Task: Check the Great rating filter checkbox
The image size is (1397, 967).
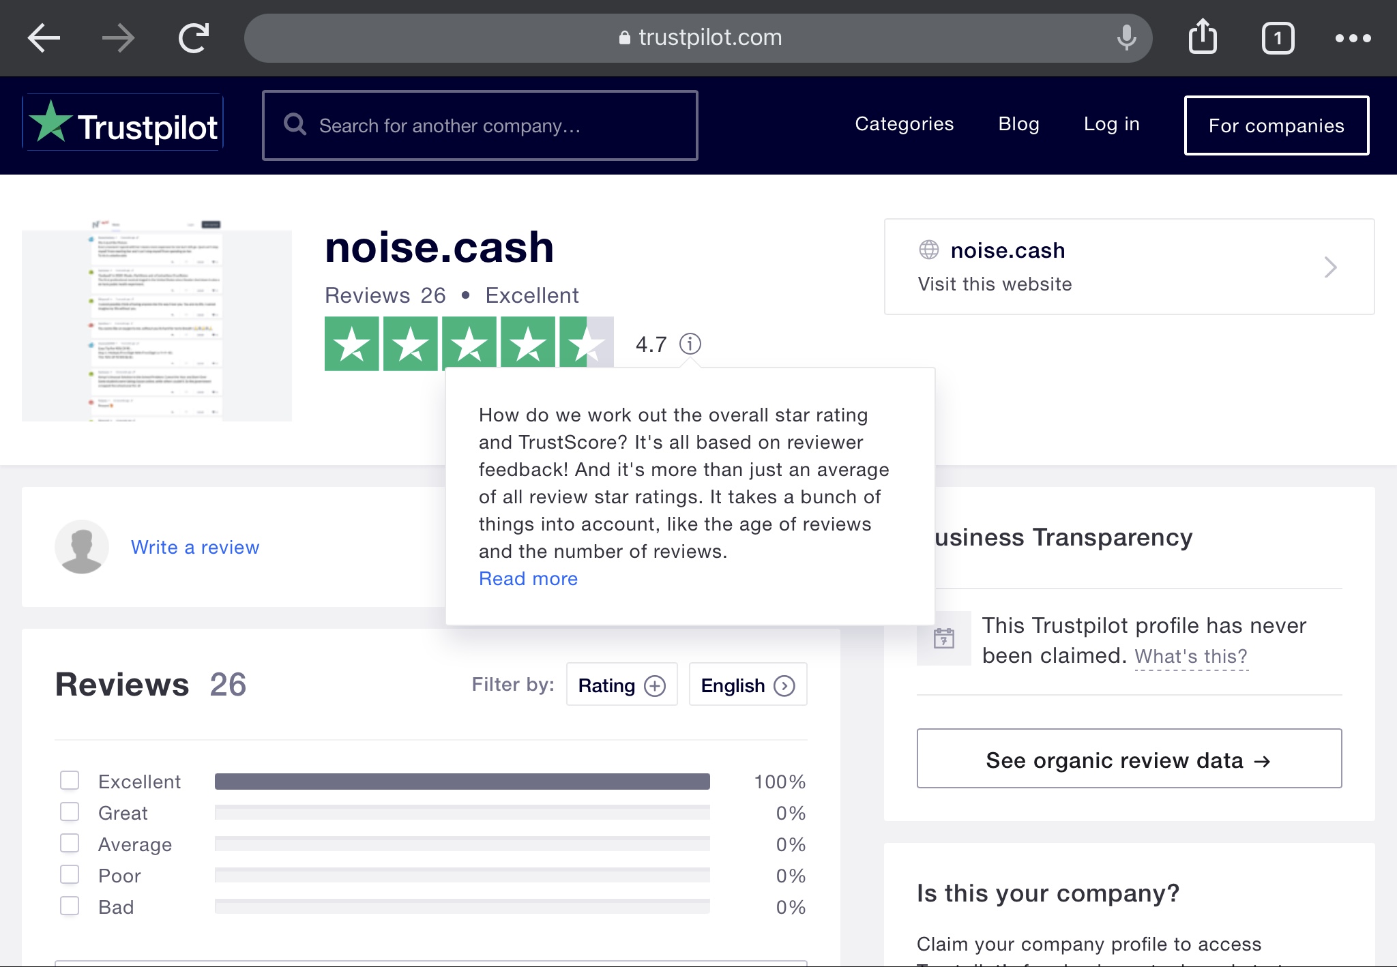Action: (70, 812)
